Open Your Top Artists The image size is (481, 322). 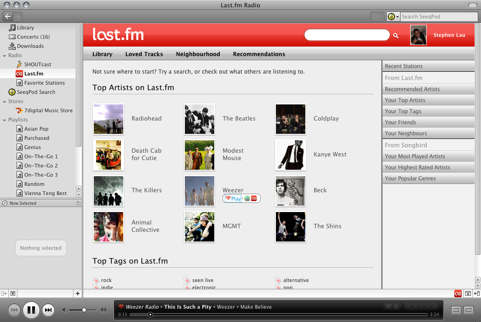[428, 100]
